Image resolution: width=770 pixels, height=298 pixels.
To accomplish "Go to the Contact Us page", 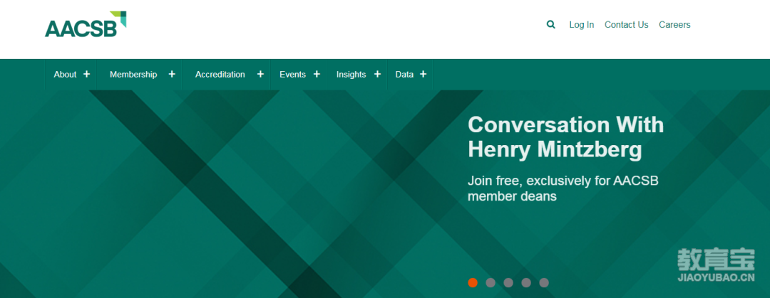I will click(626, 24).
